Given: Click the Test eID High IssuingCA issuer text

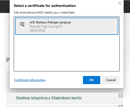Looking at the screenshot, I should coord(46,26).
